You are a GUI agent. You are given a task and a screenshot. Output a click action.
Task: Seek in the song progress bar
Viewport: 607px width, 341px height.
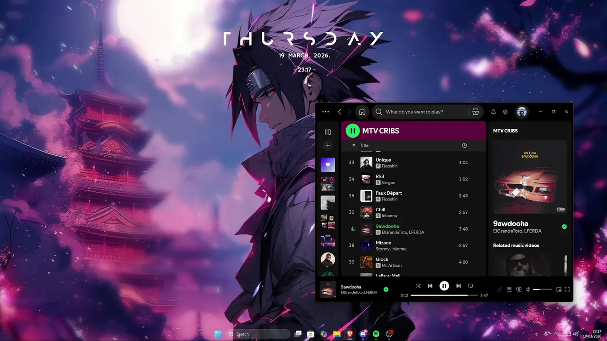coord(444,295)
